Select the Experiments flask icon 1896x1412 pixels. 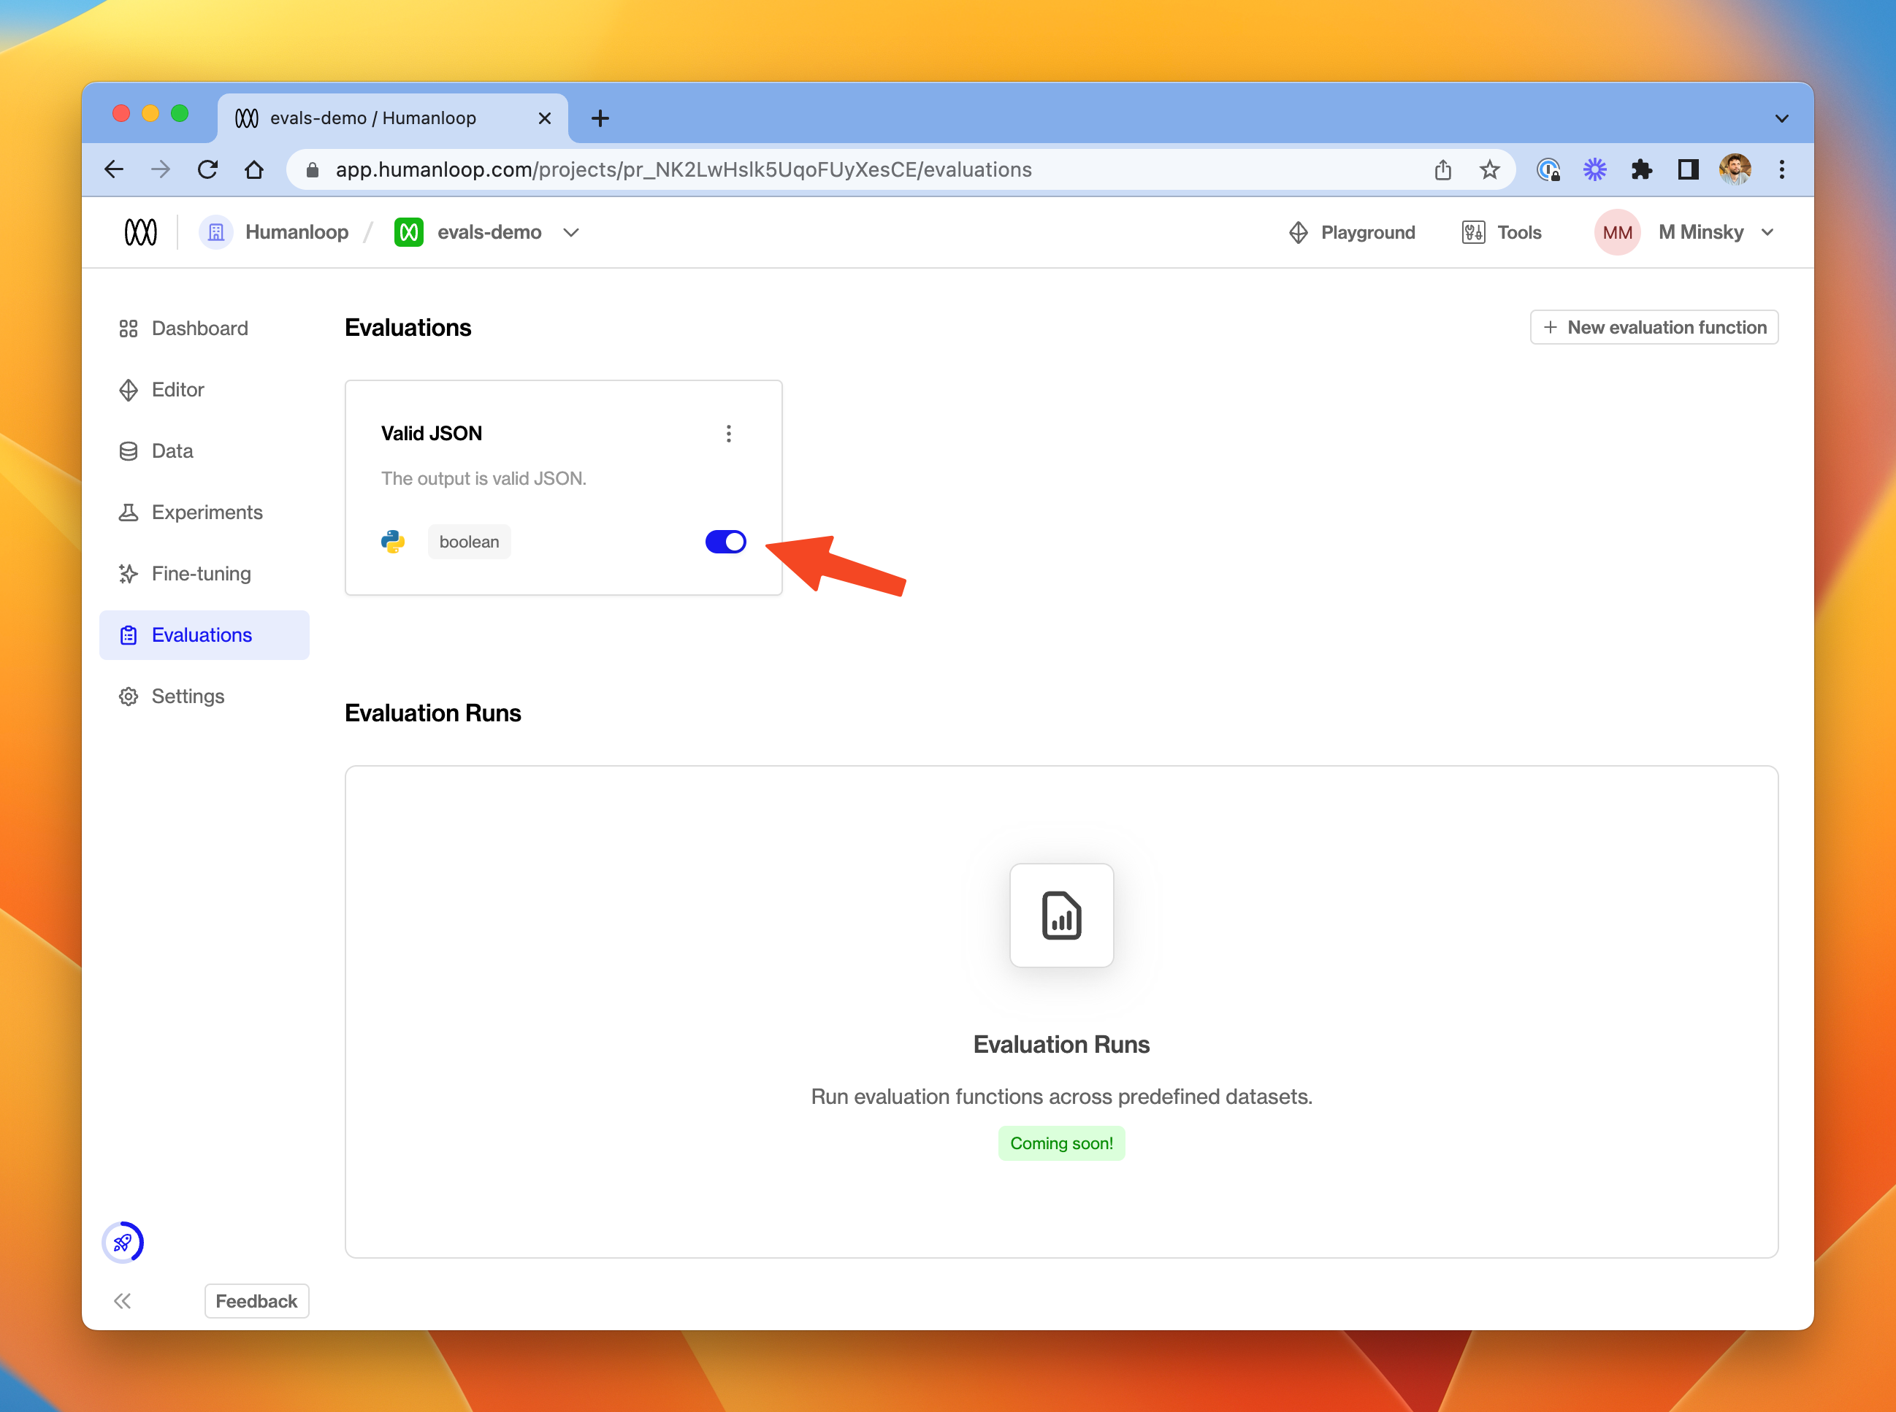click(129, 512)
